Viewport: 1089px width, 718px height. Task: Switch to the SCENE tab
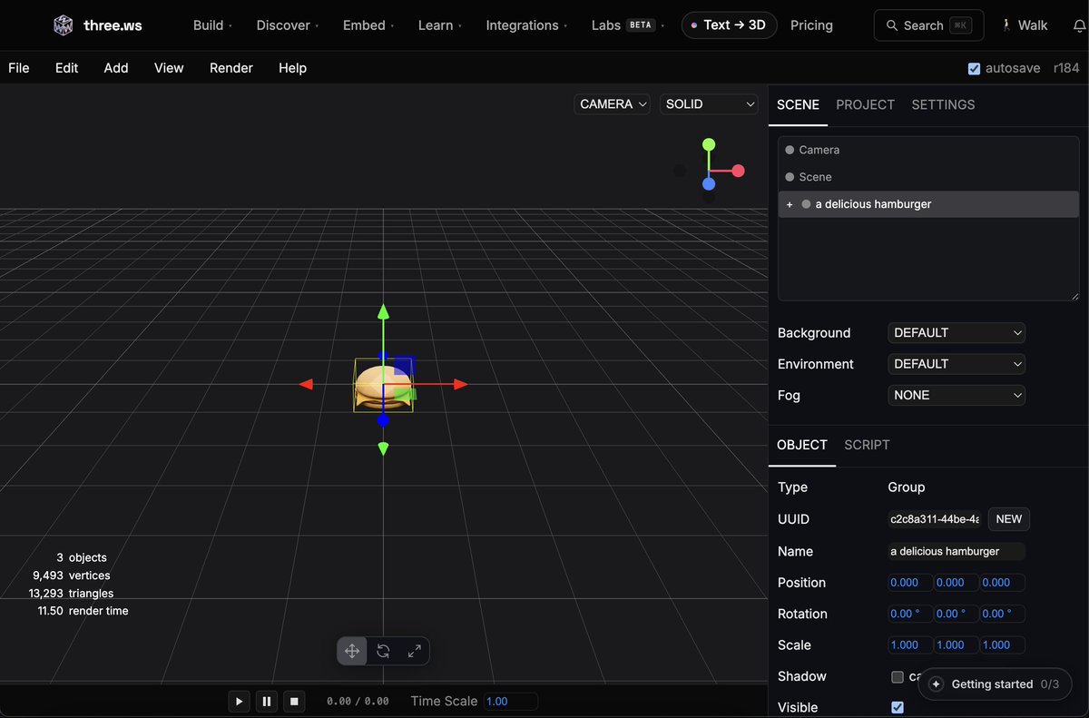click(x=798, y=104)
